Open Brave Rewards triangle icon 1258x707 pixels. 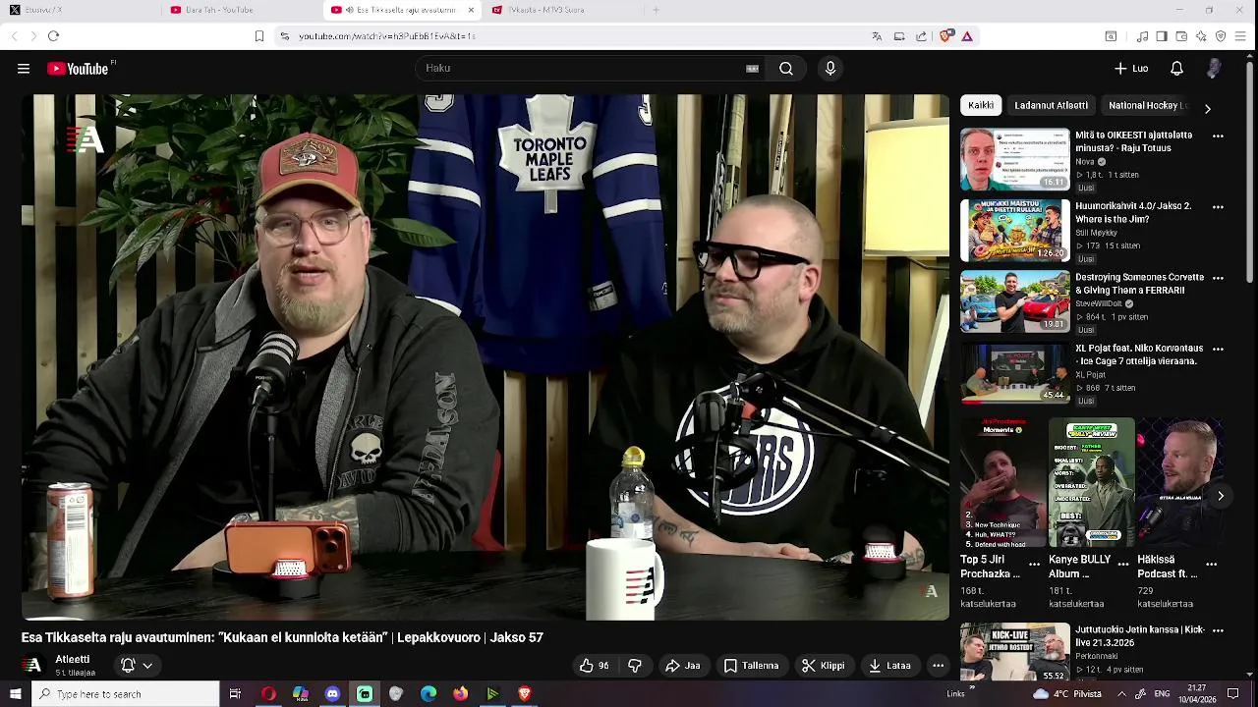(967, 36)
